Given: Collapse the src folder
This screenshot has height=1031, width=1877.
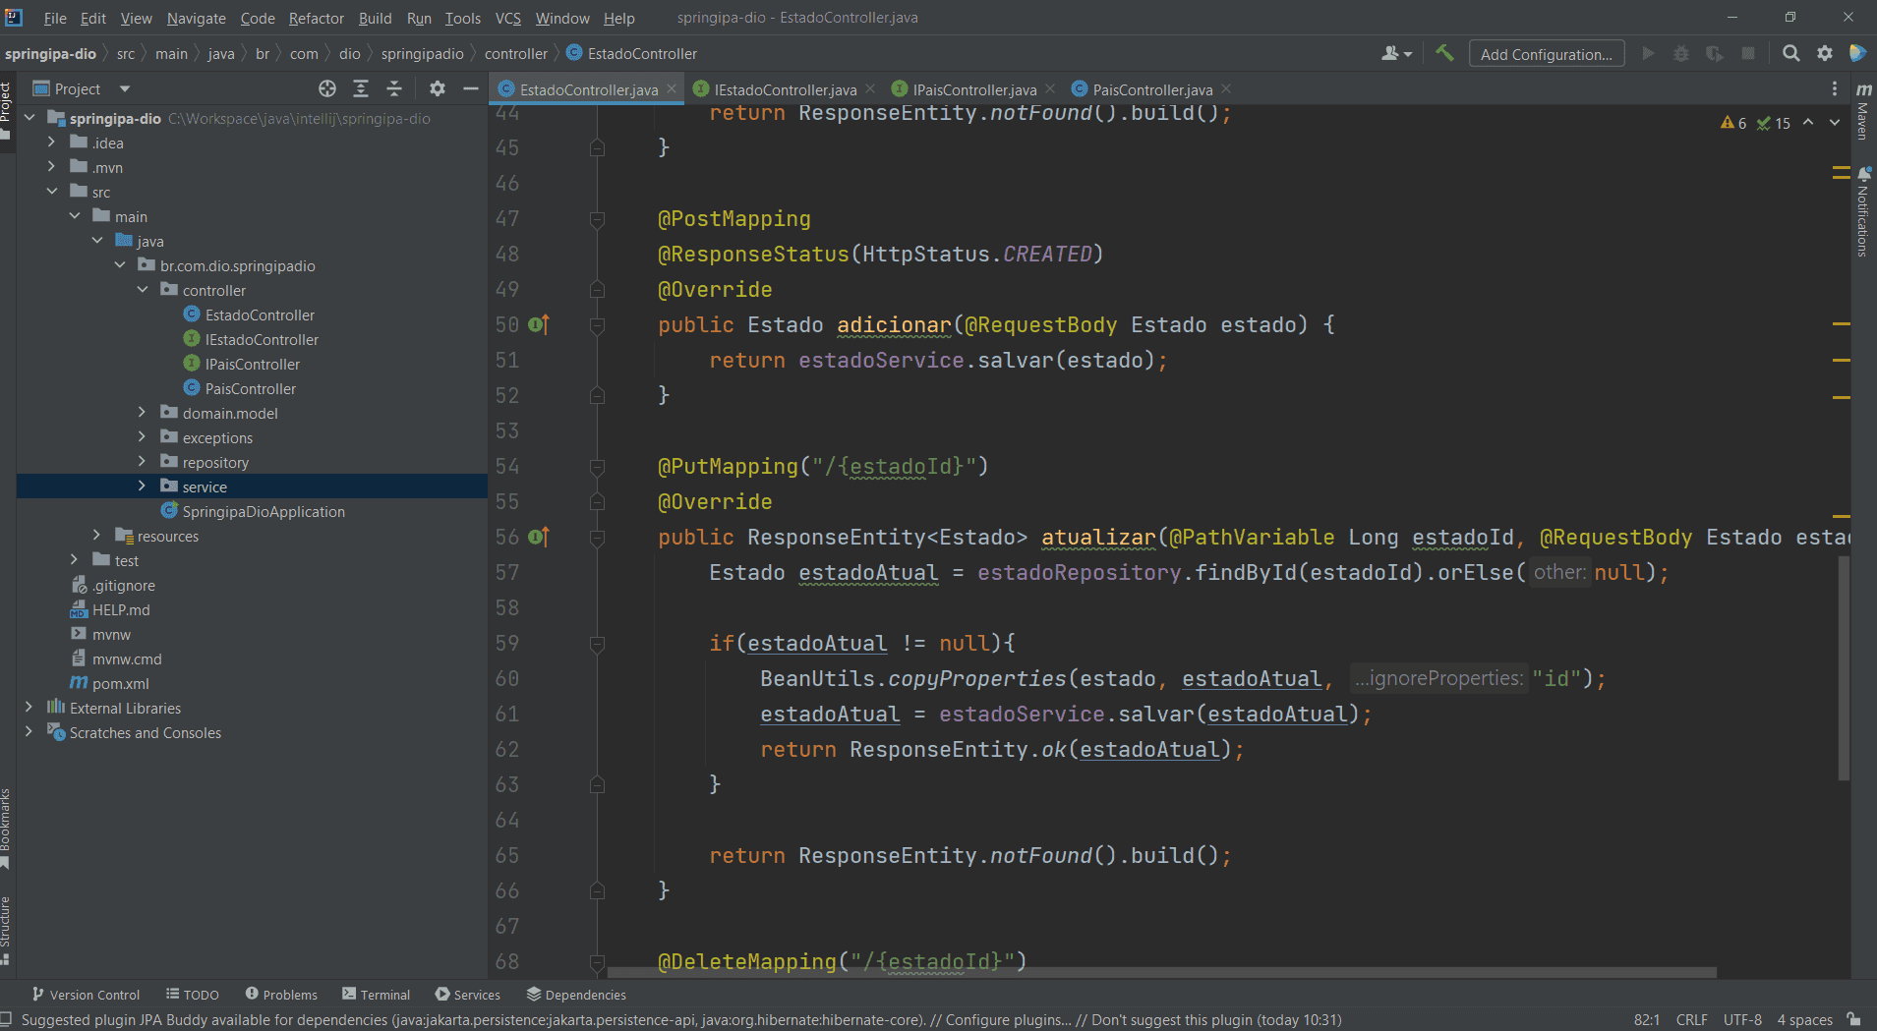Looking at the screenshot, I should tap(52, 192).
